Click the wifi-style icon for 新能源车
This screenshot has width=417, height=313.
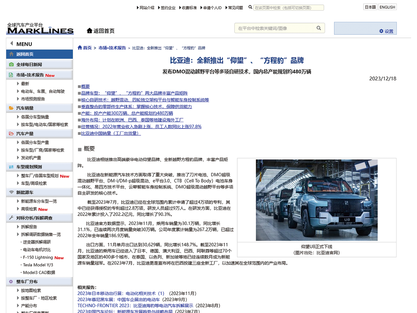point(11,192)
